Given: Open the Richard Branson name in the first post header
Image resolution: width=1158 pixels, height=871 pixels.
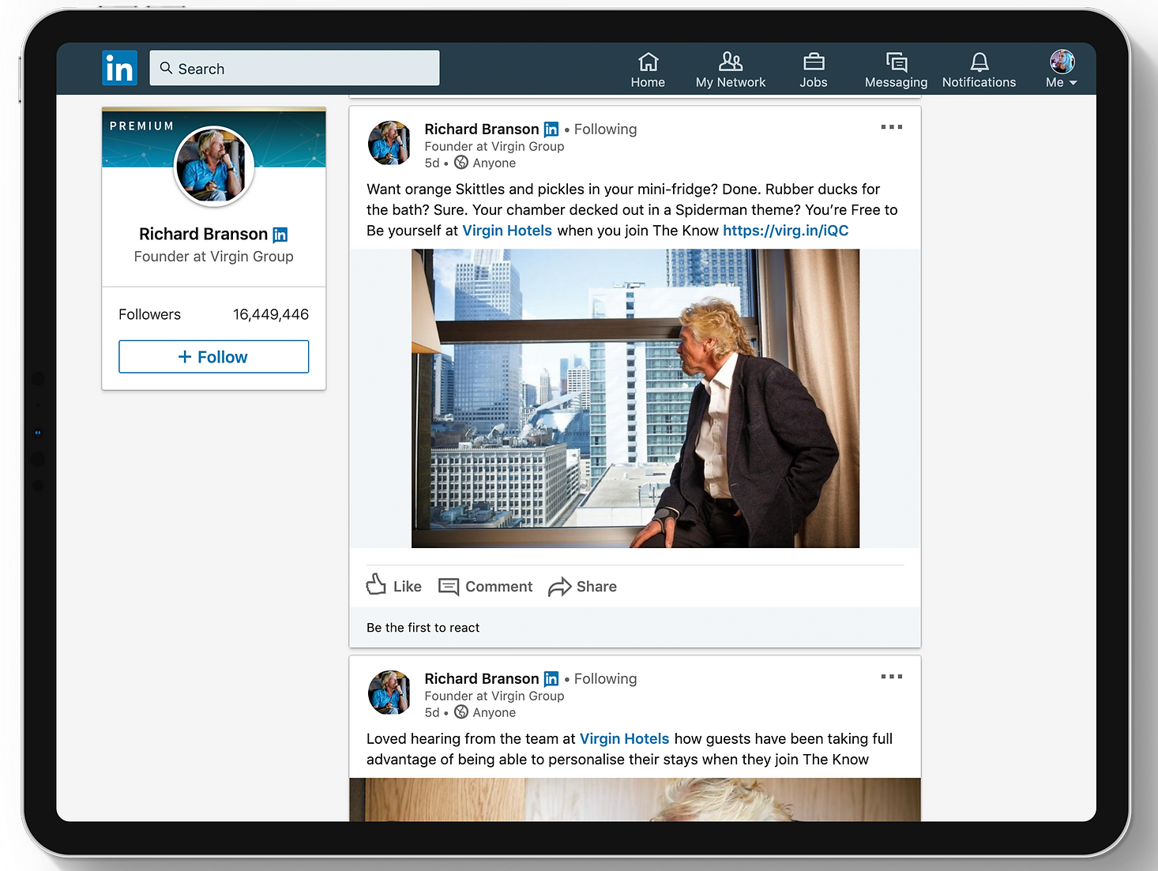Looking at the screenshot, I should 482,129.
